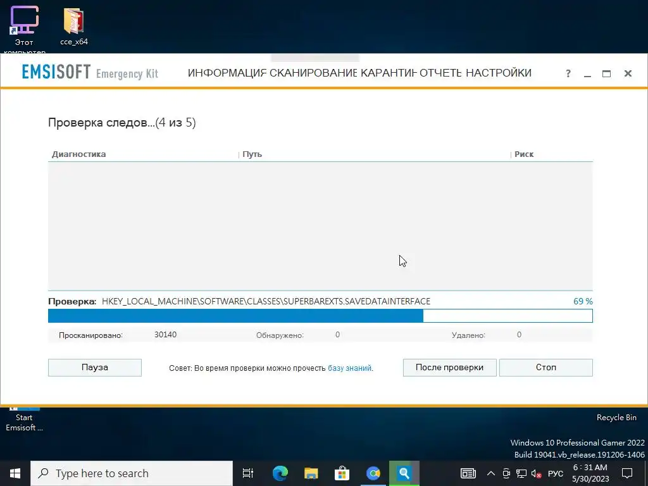Select the Recycle Bin on desktop
The image size is (648, 486).
616,418
